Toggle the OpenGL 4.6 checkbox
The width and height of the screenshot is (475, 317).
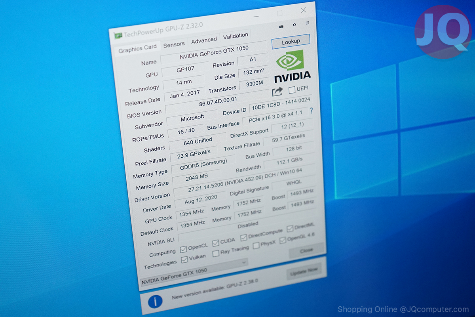[x=283, y=240]
